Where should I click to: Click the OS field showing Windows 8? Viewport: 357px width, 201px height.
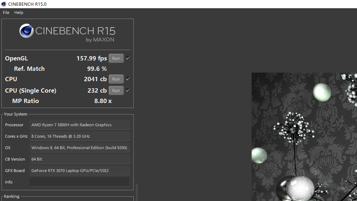[79, 148]
